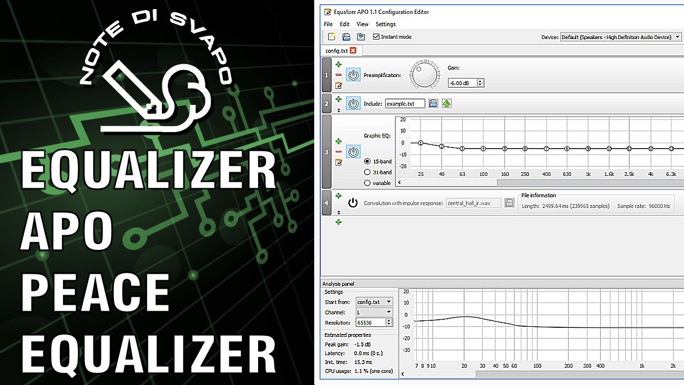Add a filter above the Preamplification row
The image size is (684, 385).
pos(338,65)
